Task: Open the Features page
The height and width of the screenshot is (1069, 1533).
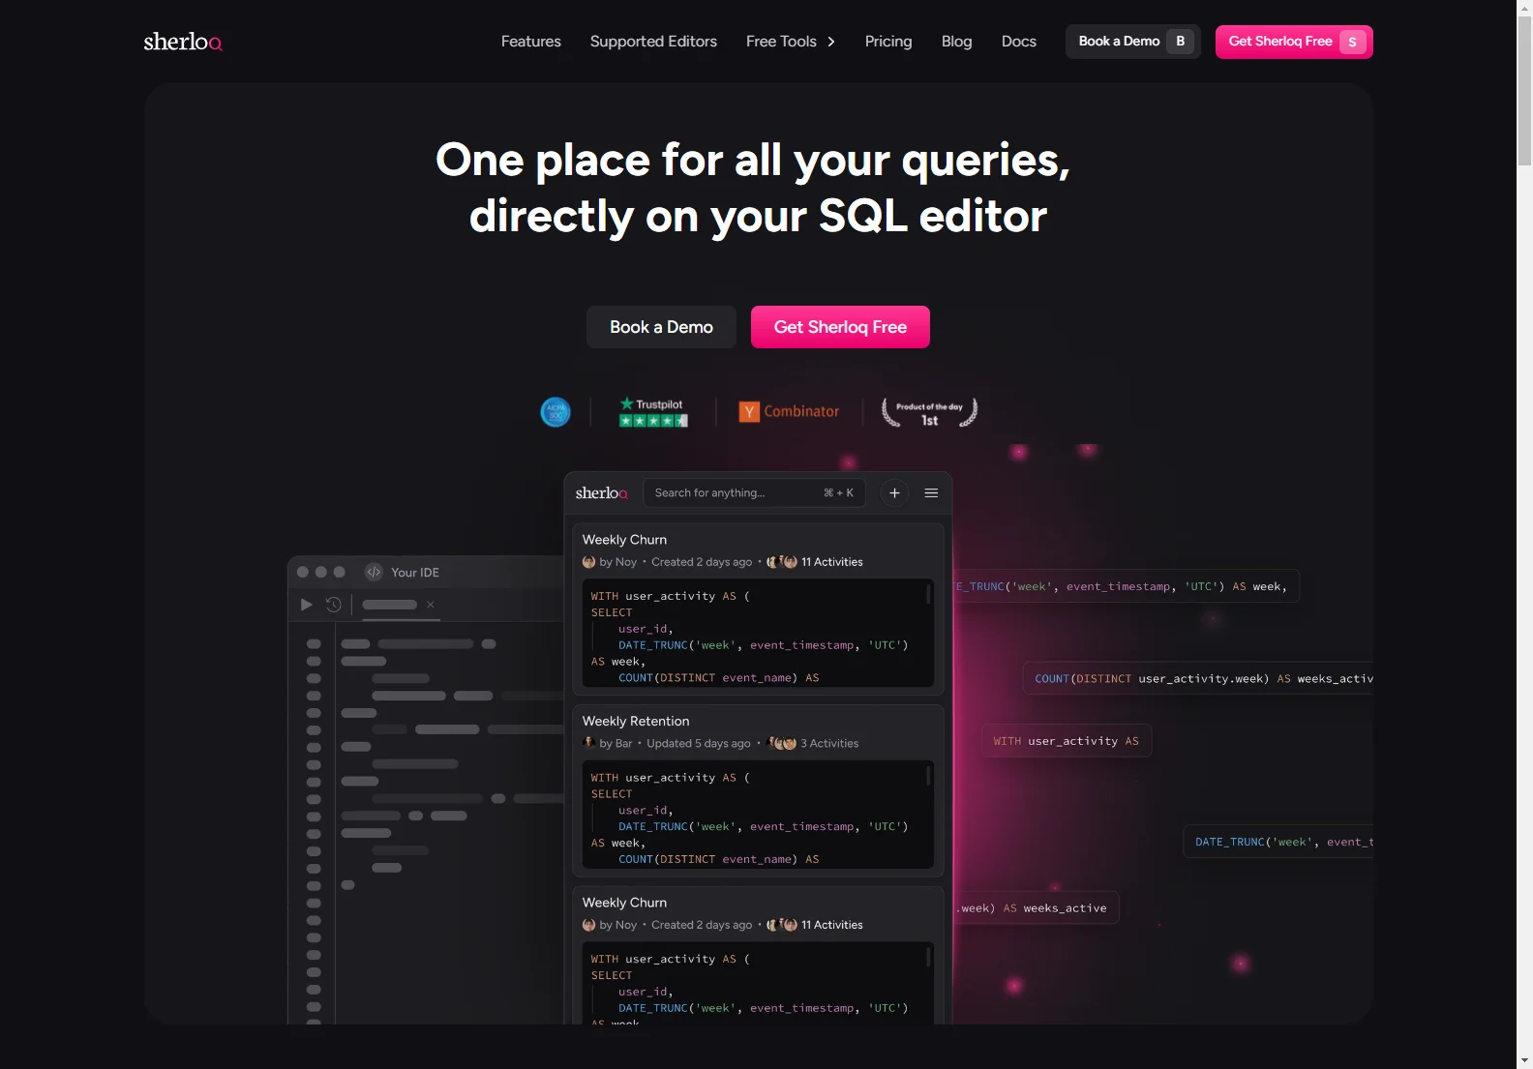Action: pyautogui.click(x=530, y=42)
